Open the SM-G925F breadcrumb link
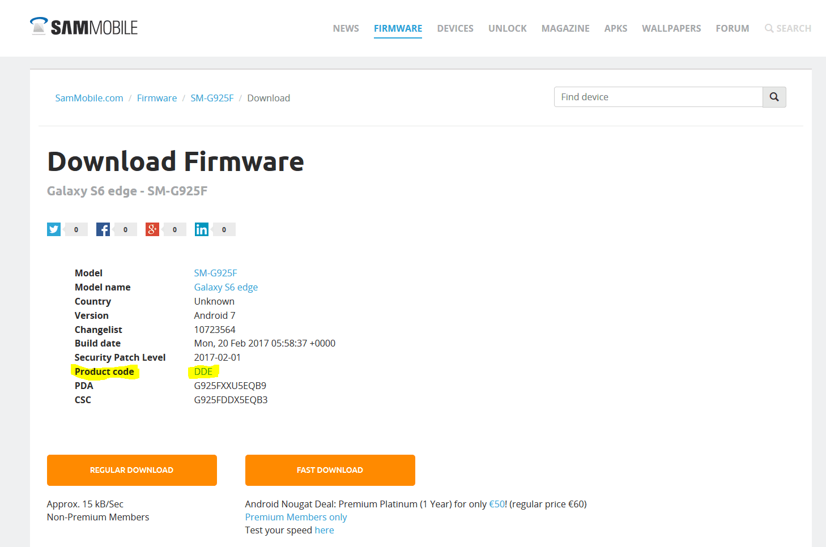 pyautogui.click(x=212, y=98)
